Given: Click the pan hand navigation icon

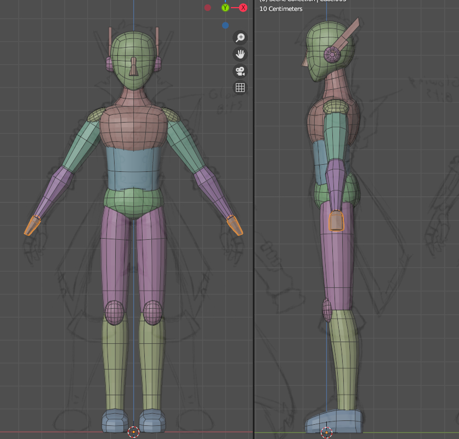Looking at the screenshot, I should (x=240, y=54).
